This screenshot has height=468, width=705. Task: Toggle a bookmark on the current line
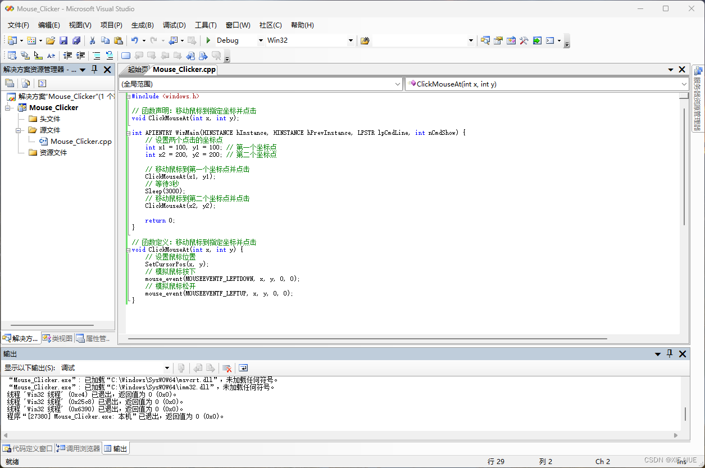[x=126, y=56]
